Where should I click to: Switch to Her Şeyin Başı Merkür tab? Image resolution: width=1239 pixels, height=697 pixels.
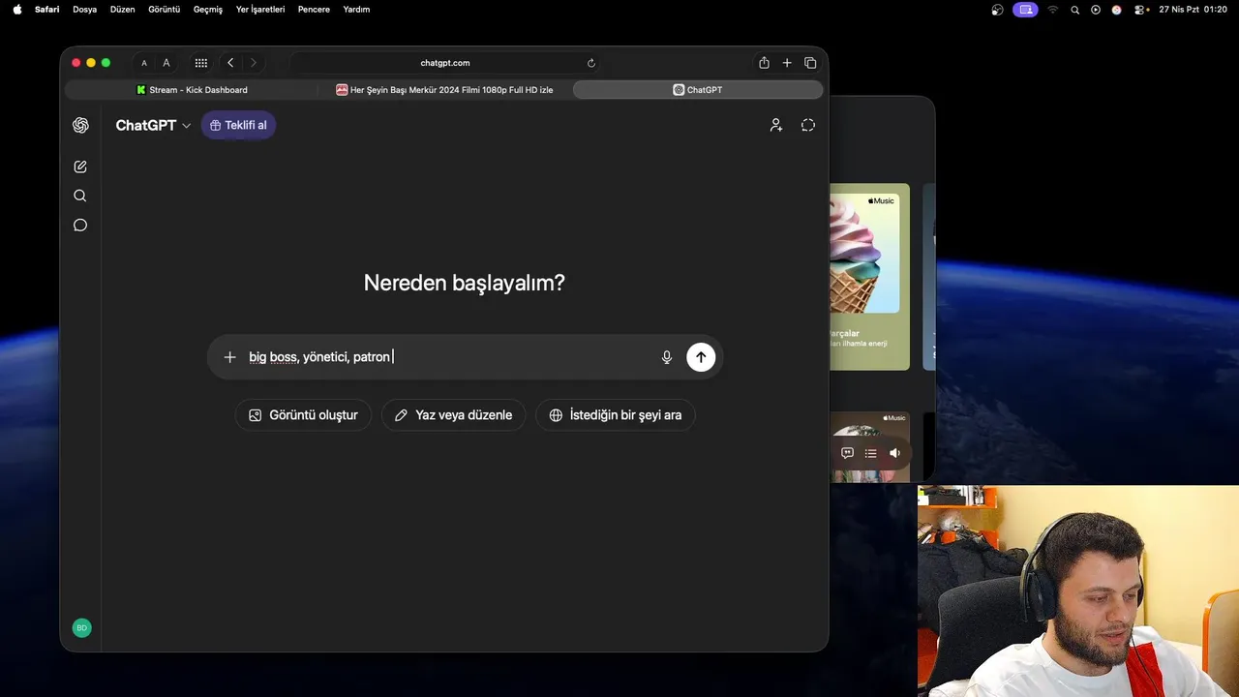coord(445,90)
